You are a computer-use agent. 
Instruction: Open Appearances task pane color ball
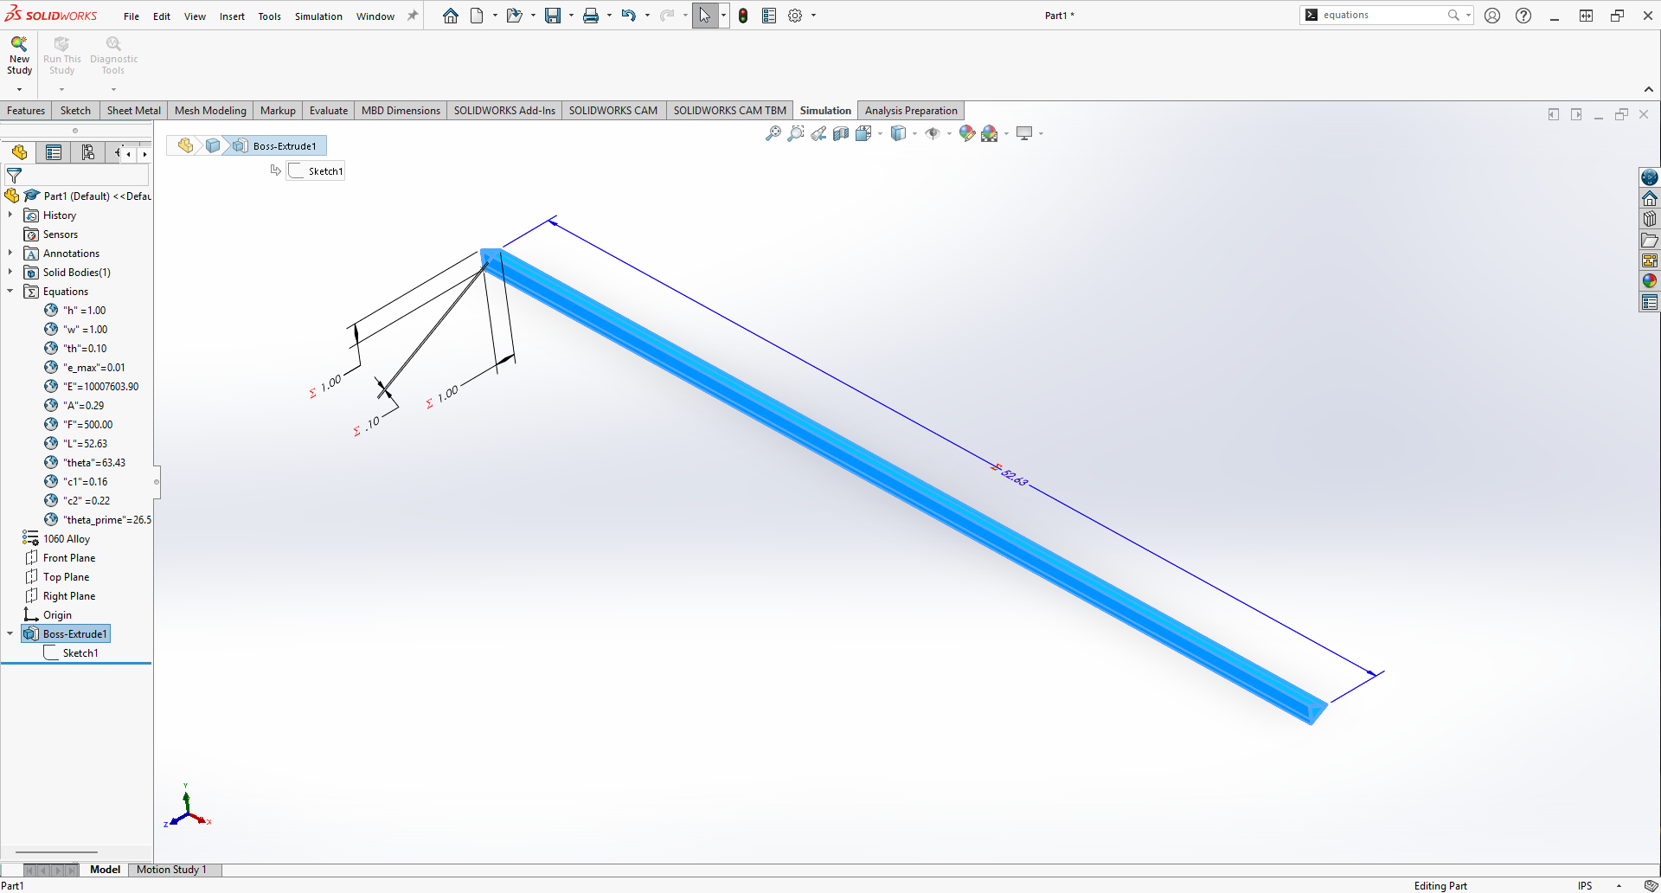(1650, 280)
